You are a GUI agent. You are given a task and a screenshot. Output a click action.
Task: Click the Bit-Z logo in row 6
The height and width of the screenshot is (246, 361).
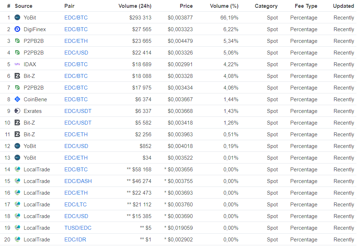17,76
